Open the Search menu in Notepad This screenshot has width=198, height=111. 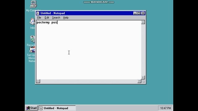click(56, 18)
